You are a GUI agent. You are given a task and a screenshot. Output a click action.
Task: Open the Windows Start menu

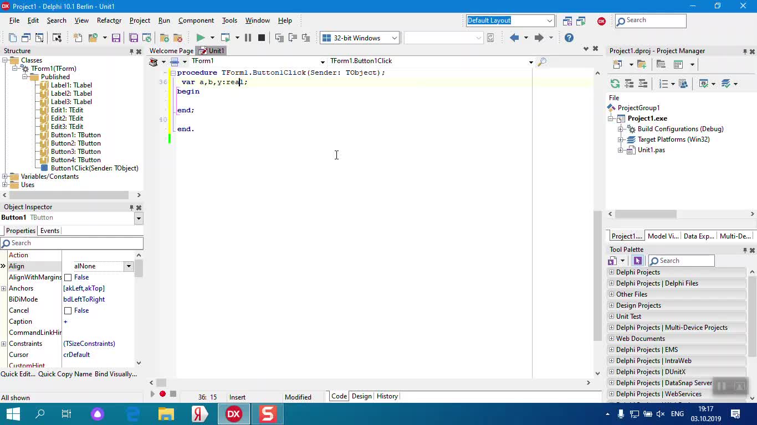click(13, 414)
